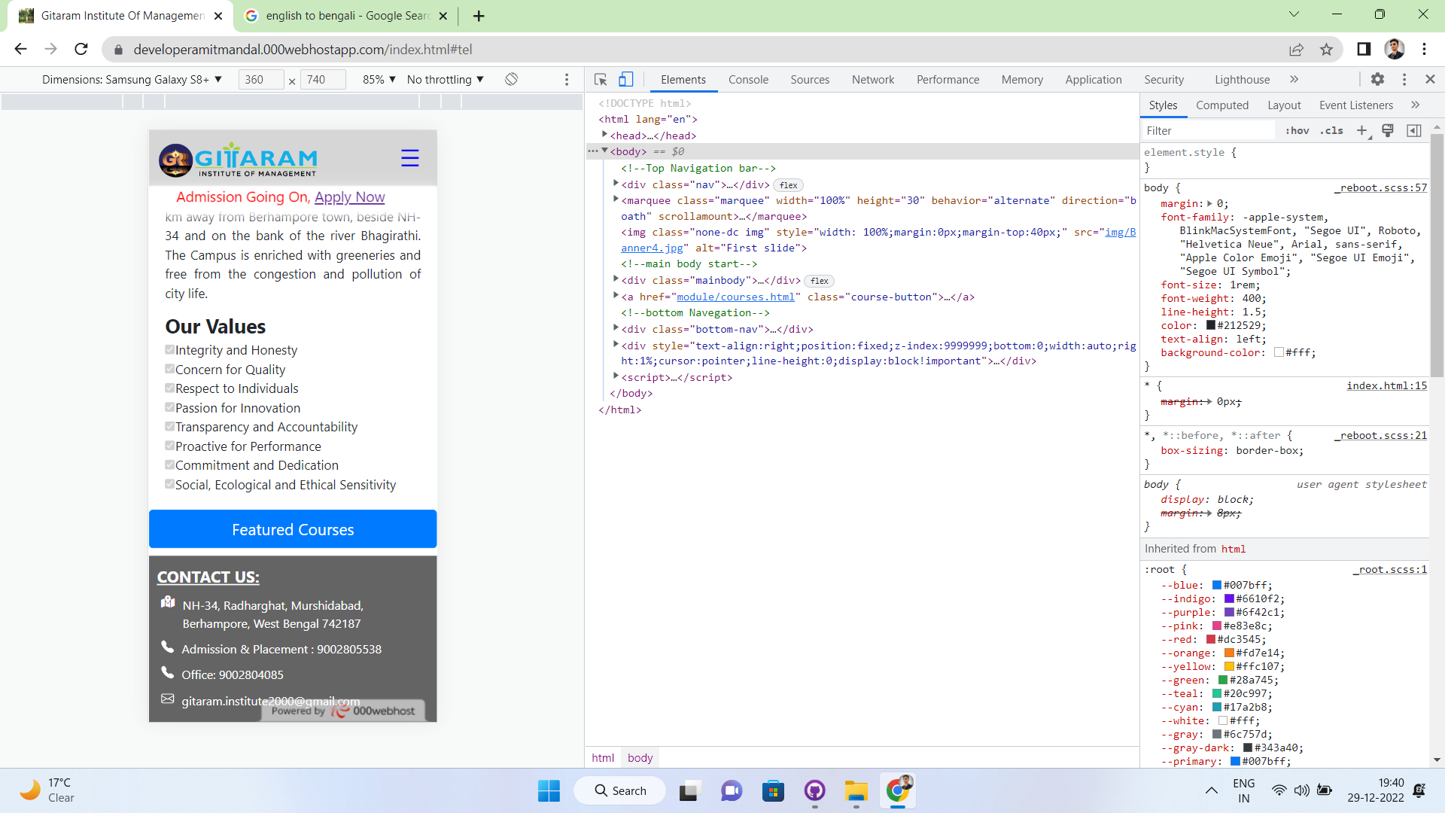Open the index.html:15 source link
This screenshot has width=1445, height=813.
[1386, 386]
